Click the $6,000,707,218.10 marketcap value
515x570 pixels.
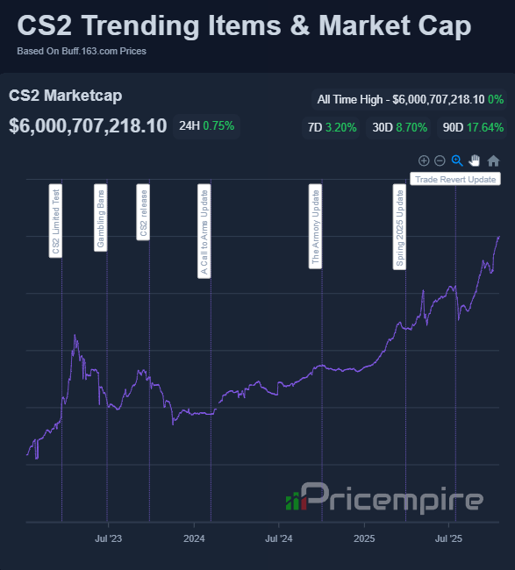click(x=88, y=126)
